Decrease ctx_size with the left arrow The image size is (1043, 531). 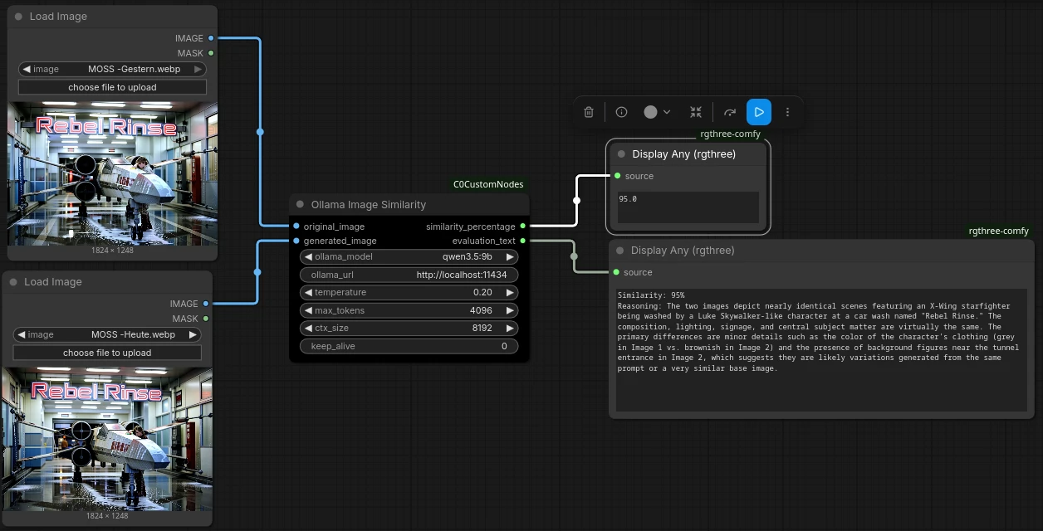pyautogui.click(x=308, y=329)
